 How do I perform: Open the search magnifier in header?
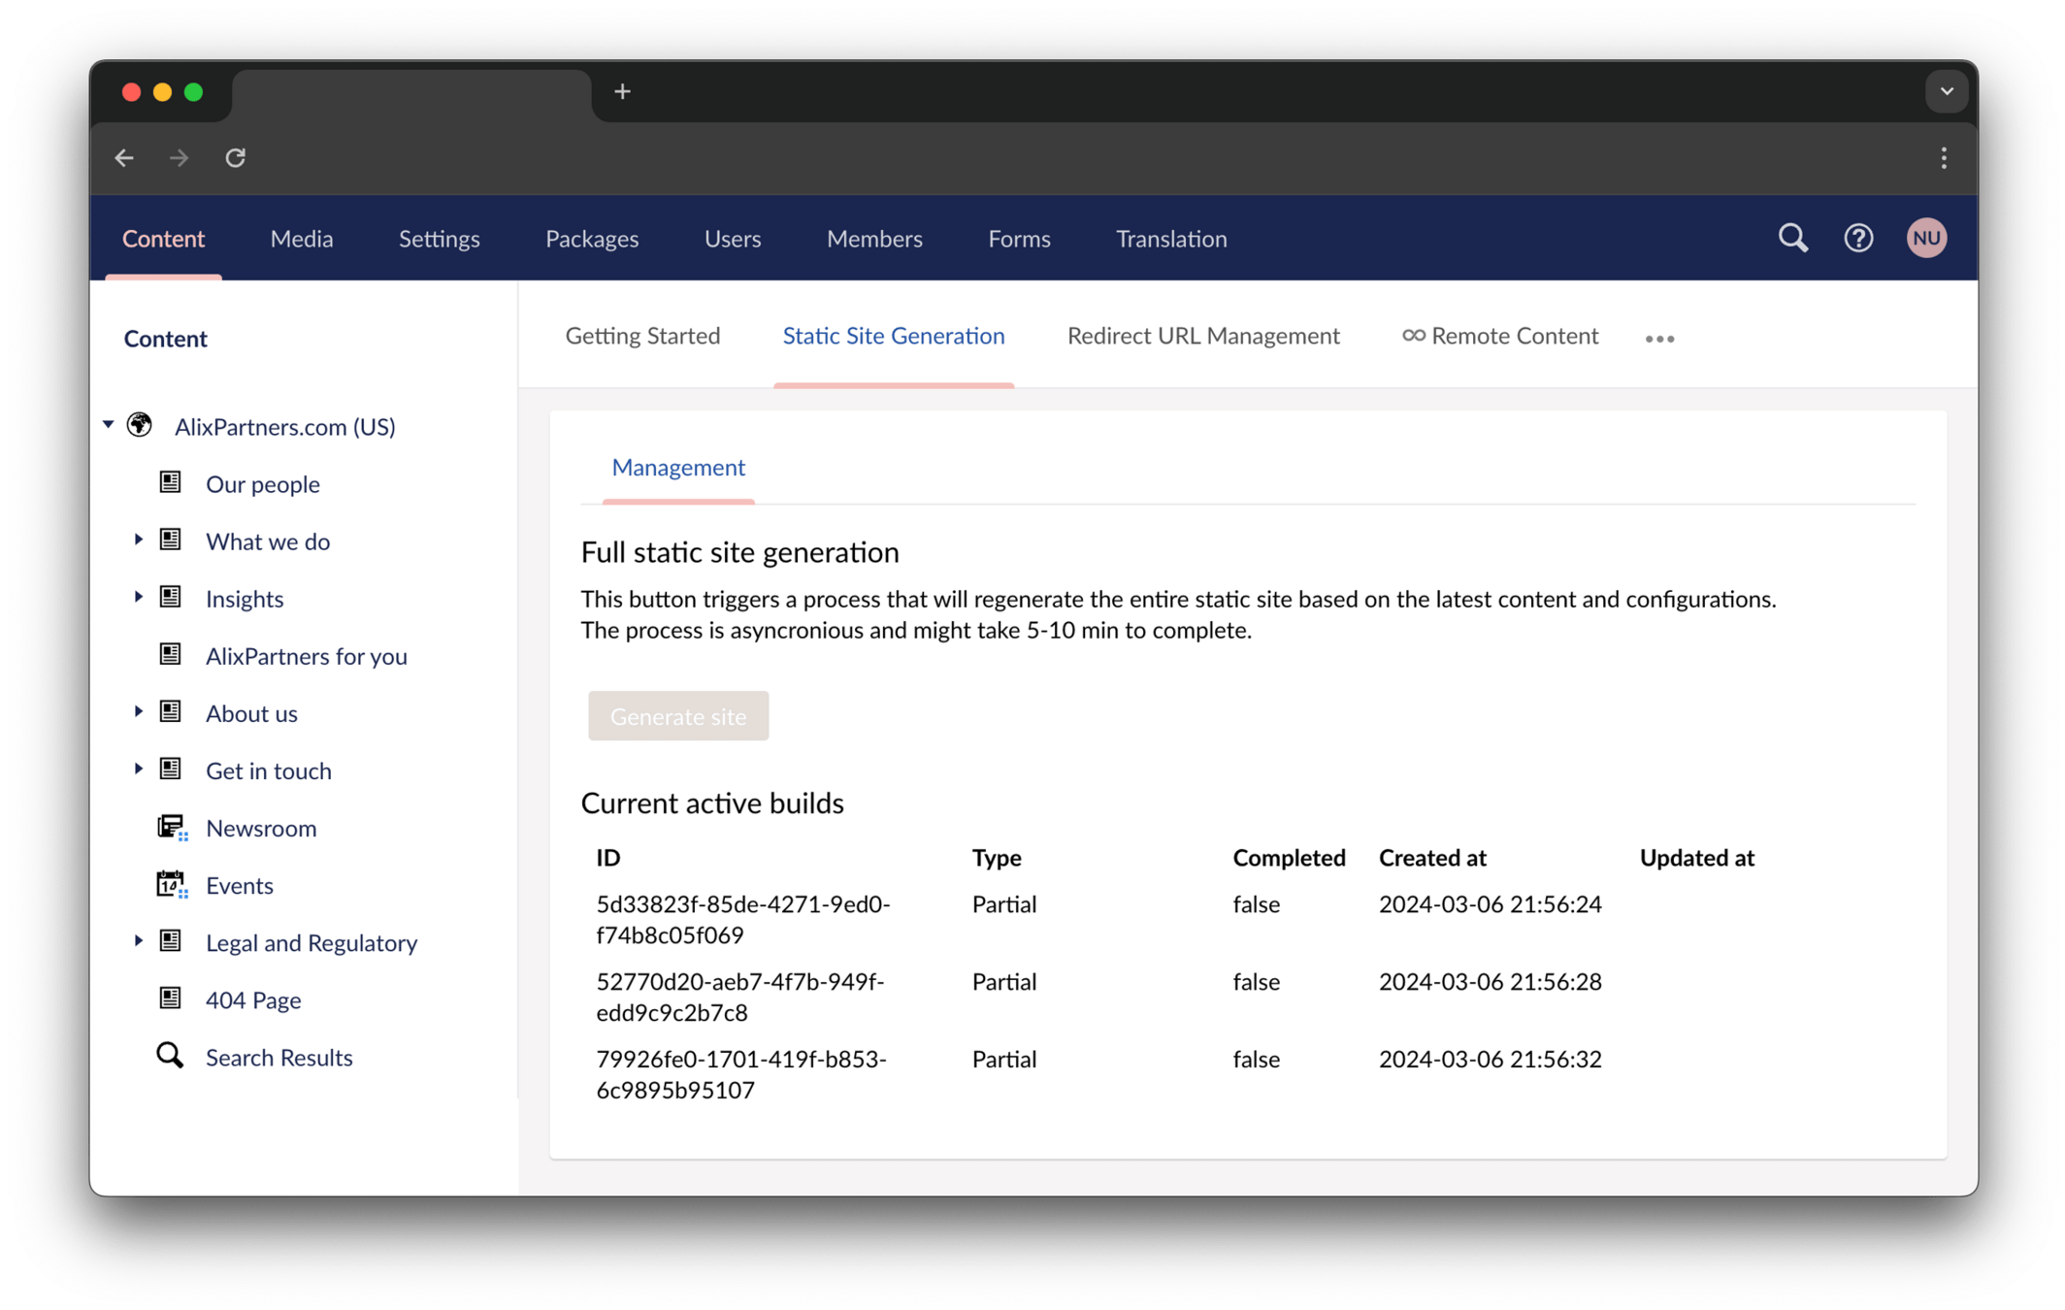(1792, 238)
